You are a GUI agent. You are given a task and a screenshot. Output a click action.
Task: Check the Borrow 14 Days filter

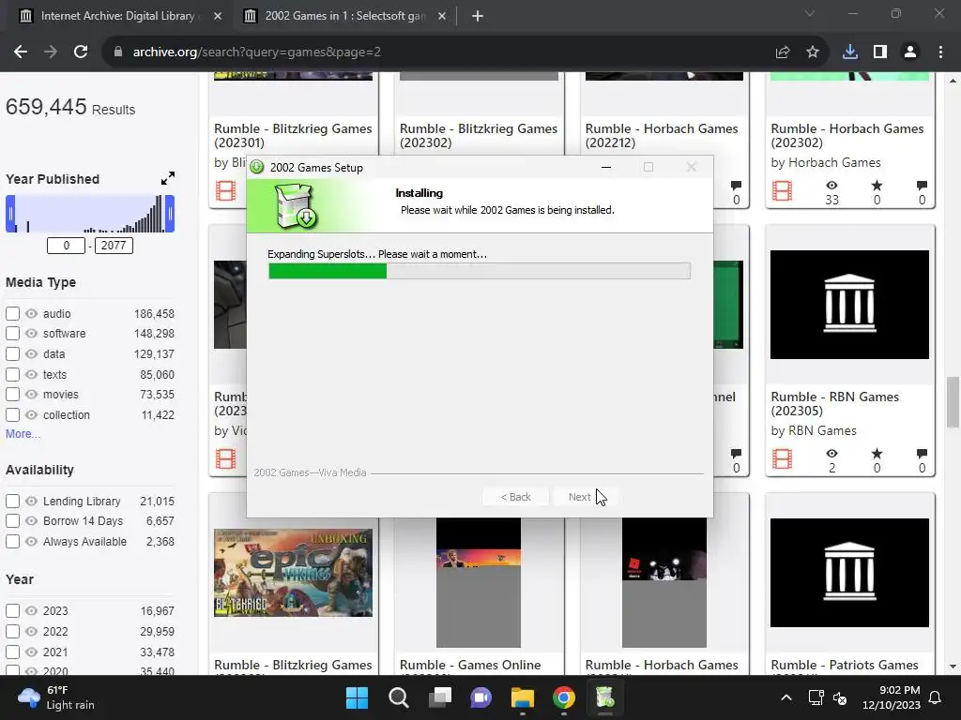tap(12, 521)
